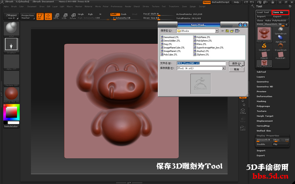295x184 pixels.
Task: Expand the Masking section
Action: (261, 101)
